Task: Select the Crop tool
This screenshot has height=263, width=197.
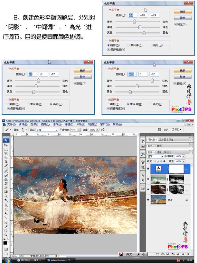Action: [6, 162]
